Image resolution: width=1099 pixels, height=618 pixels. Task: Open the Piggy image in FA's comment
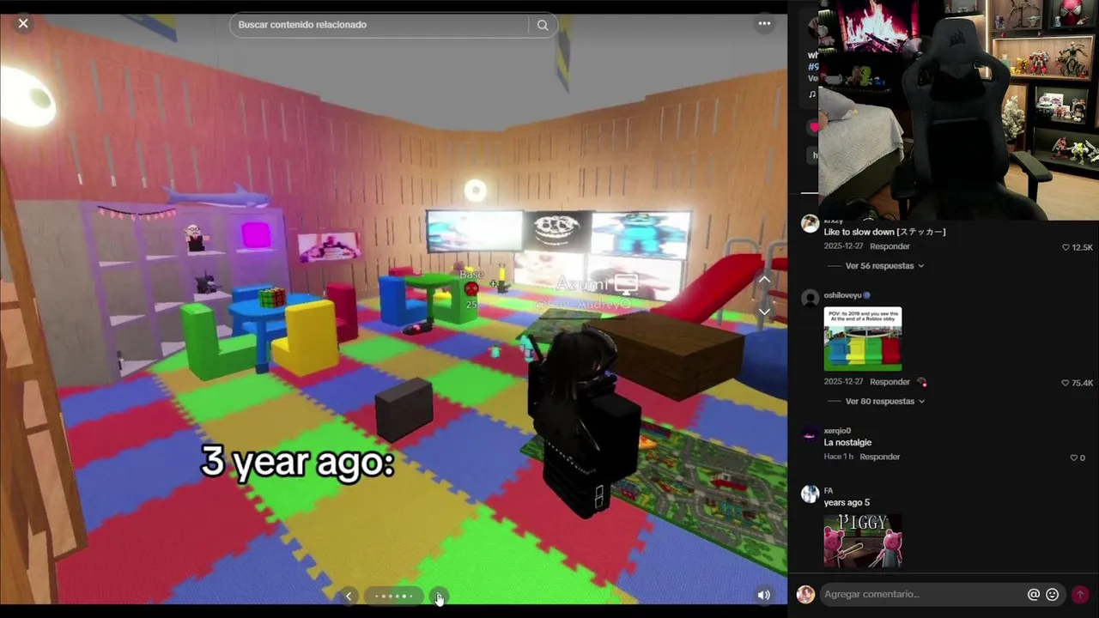863,541
